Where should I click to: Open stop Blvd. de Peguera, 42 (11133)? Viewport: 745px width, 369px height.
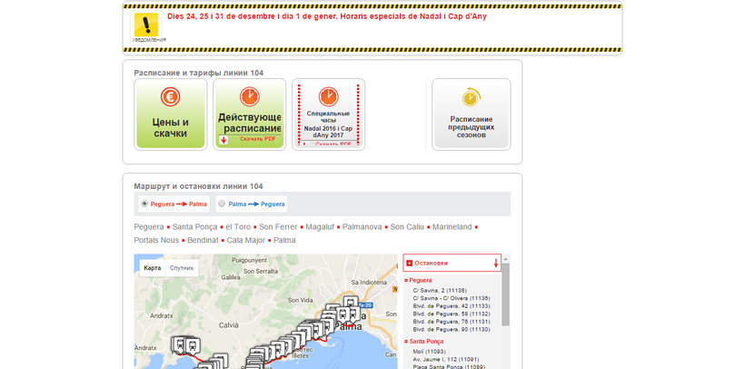(x=452, y=306)
